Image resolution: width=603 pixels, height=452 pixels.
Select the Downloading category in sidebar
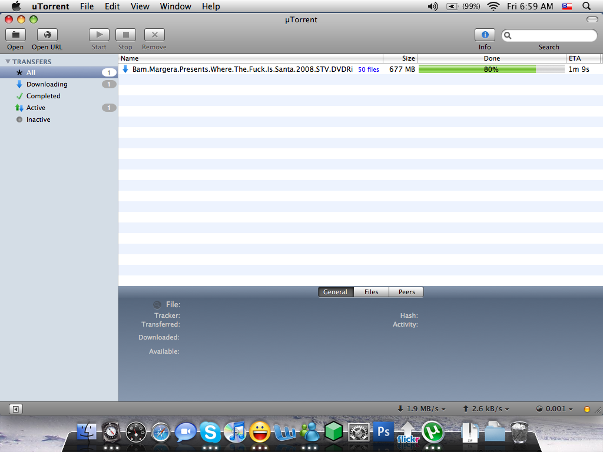click(59, 84)
